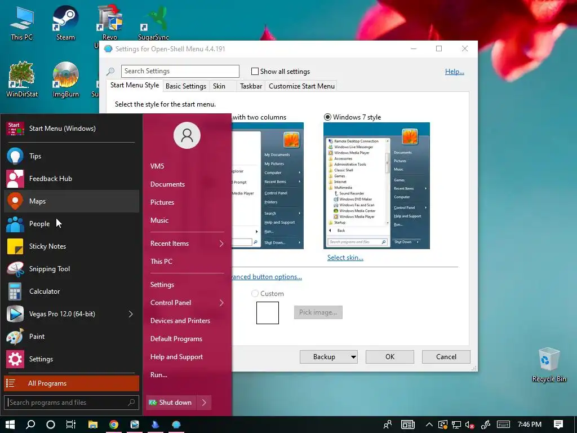The width and height of the screenshot is (577, 433).
Task: Open the People app
Action: click(x=72, y=223)
